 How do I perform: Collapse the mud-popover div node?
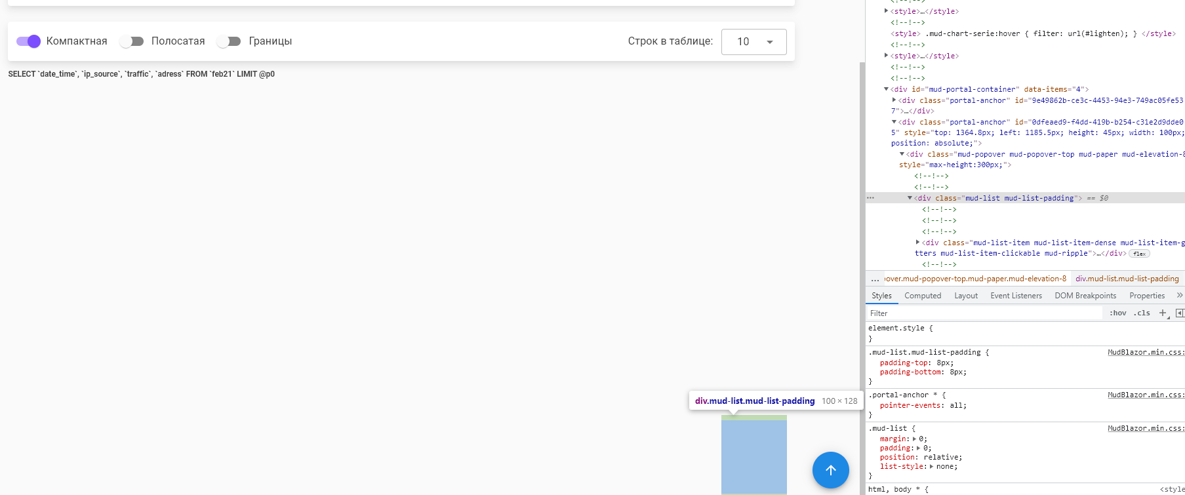[x=902, y=154]
